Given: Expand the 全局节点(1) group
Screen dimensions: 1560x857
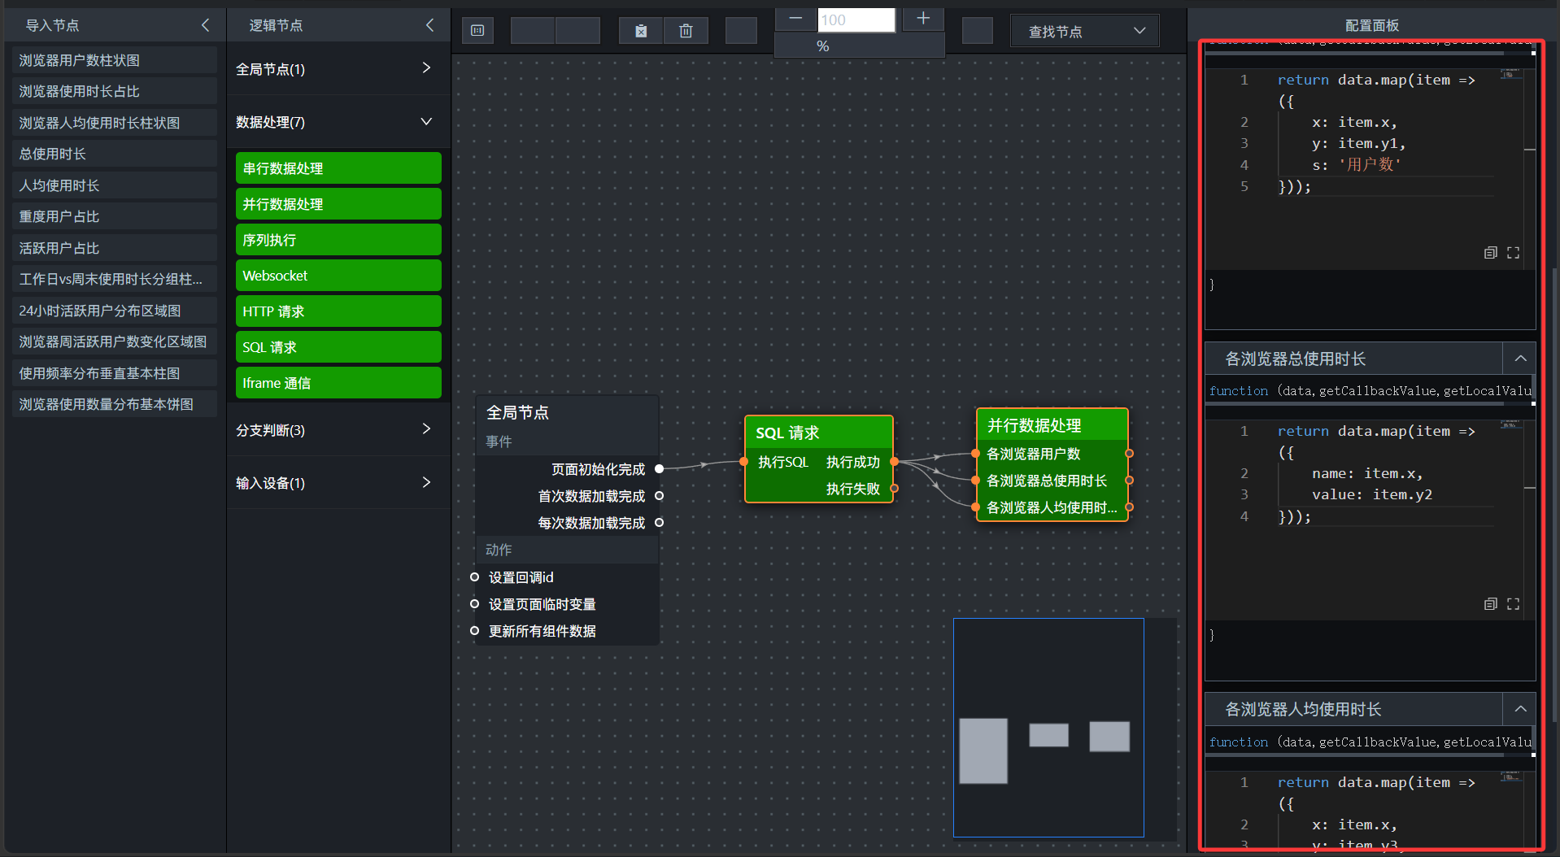Looking at the screenshot, I should (x=338, y=68).
